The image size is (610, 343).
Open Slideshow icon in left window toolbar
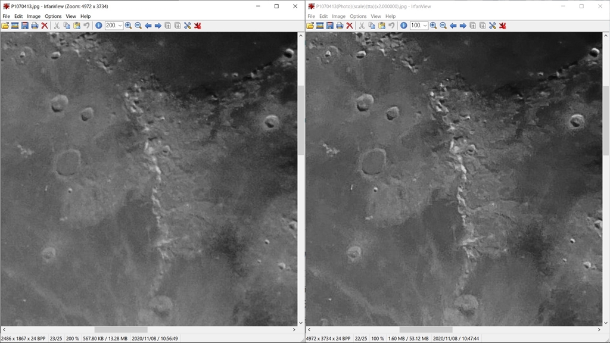(15, 26)
